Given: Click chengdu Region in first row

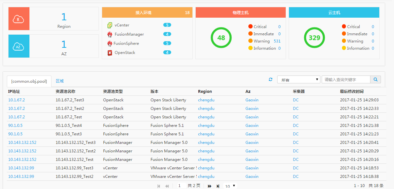Looking at the screenshot, I should coord(206,100).
